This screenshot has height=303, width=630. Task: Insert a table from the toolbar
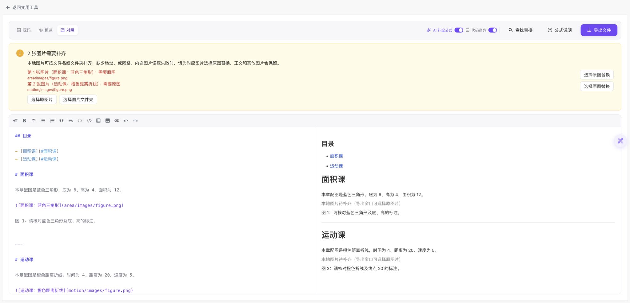[x=98, y=121]
